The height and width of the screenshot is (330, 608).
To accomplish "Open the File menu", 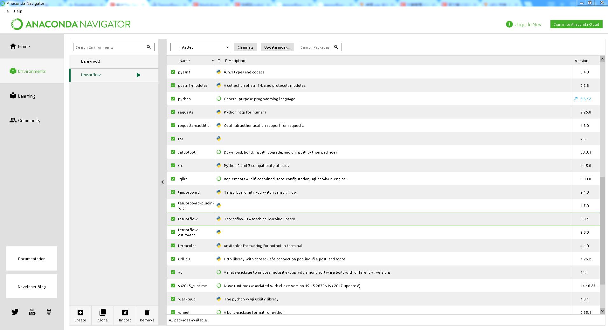I will [6, 11].
